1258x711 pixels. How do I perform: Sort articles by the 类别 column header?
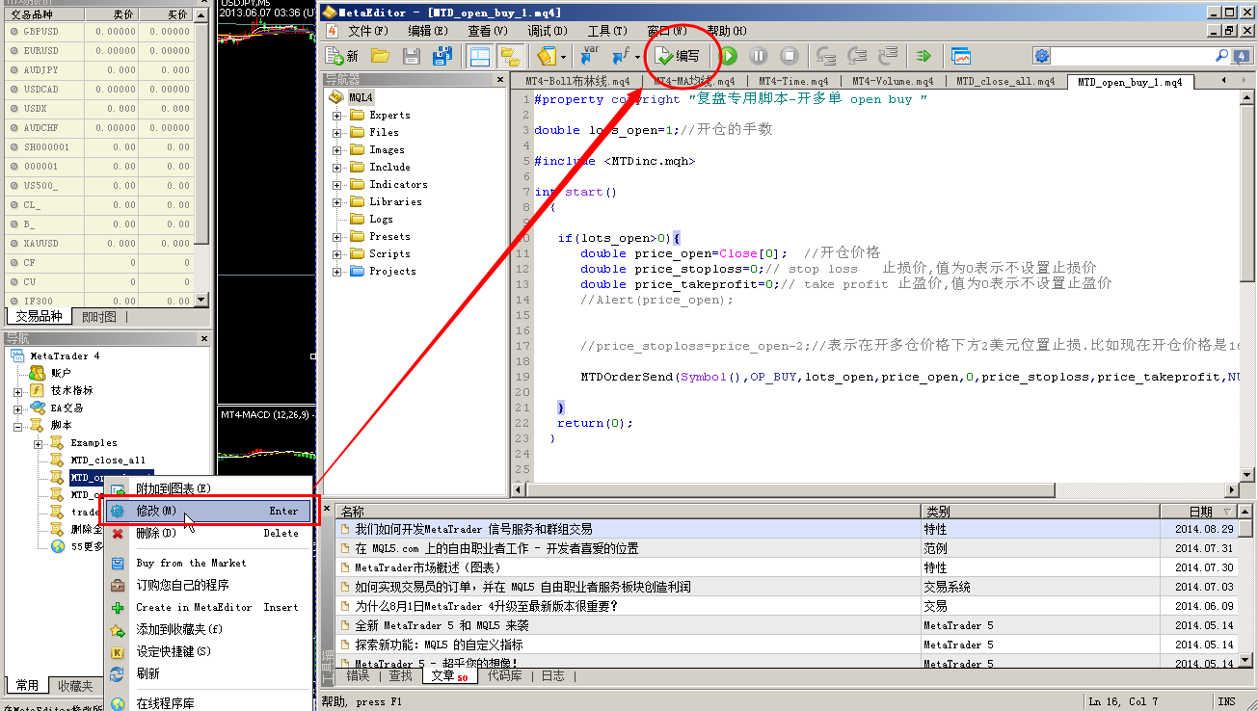[1040, 512]
